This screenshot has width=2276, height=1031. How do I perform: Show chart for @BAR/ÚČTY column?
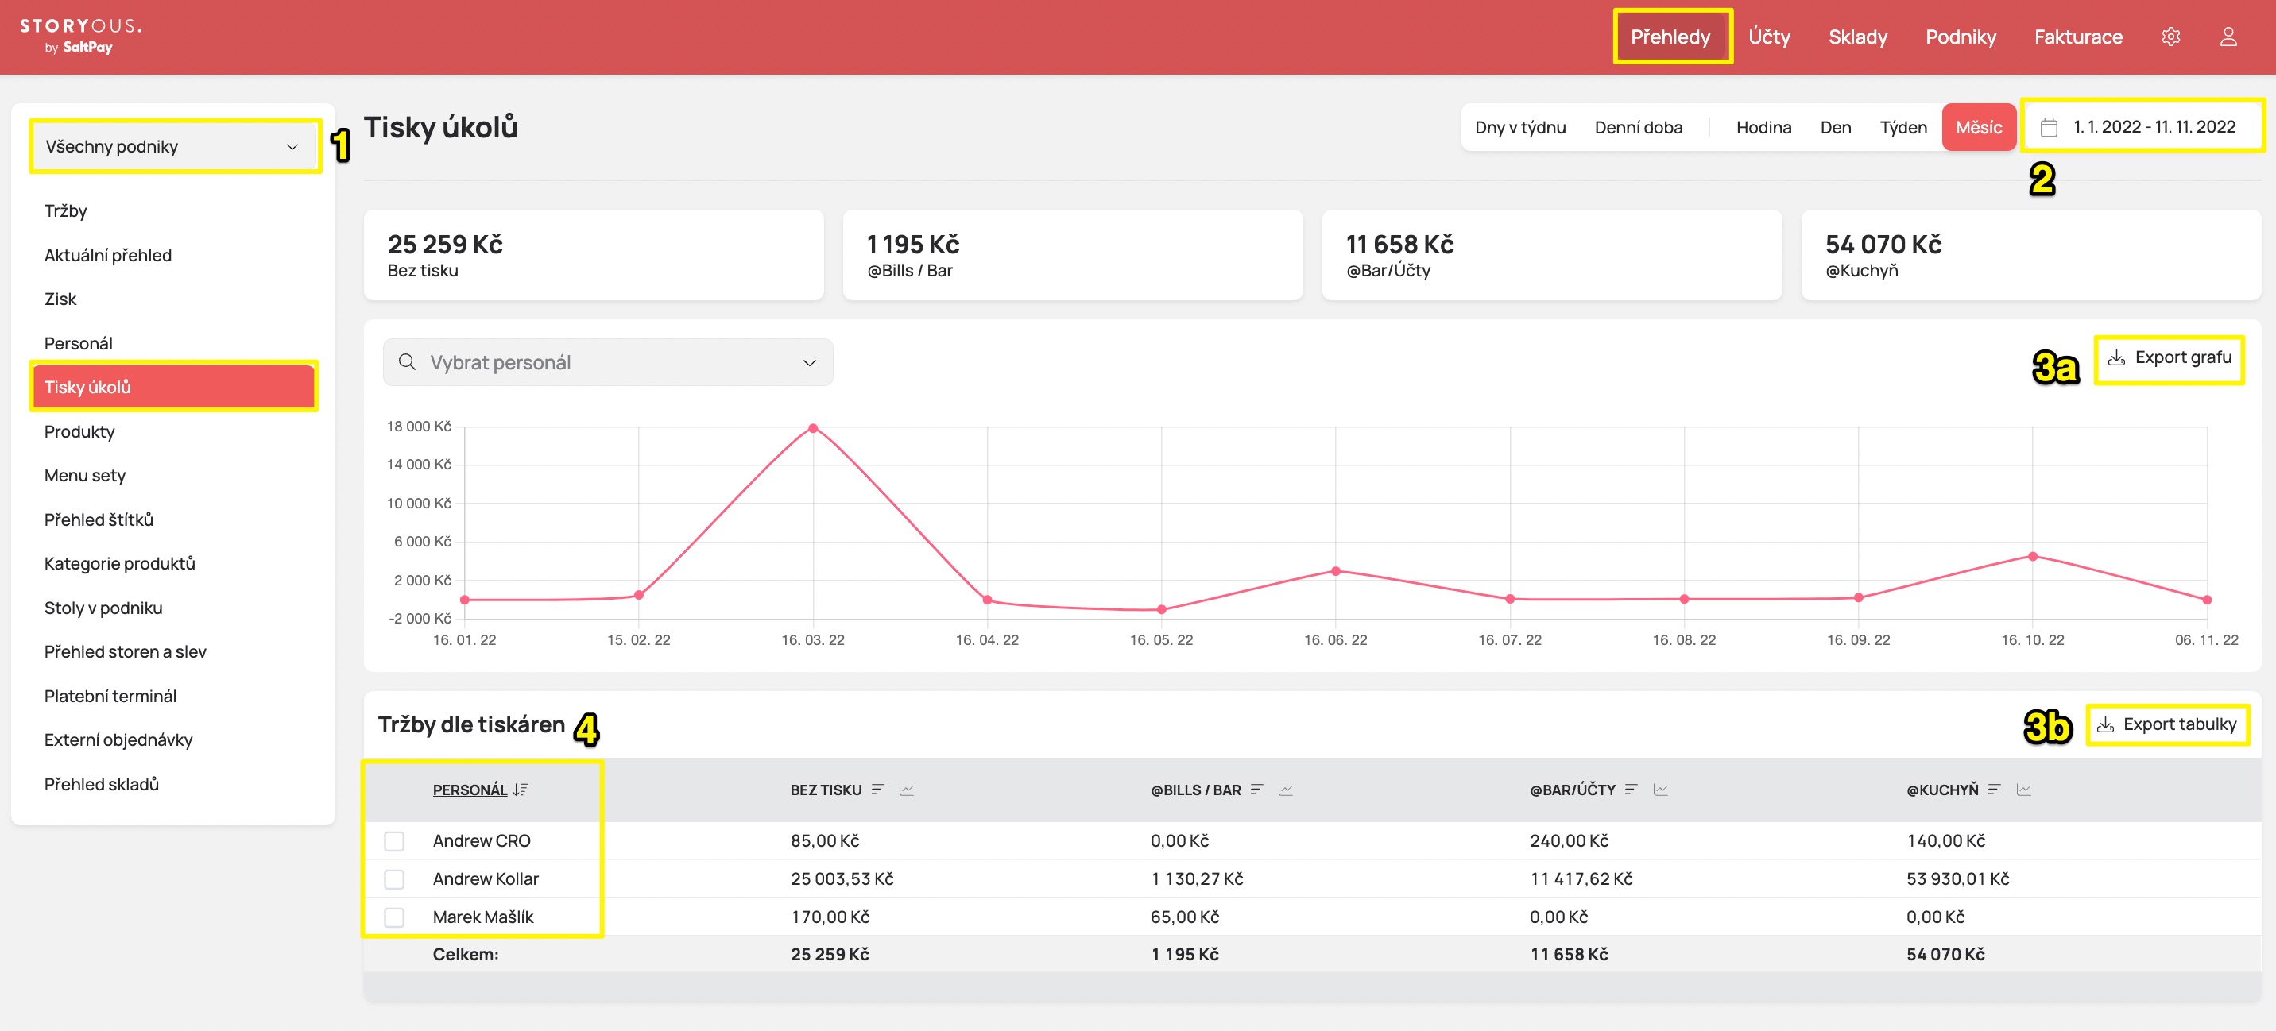pos(1660,790)
